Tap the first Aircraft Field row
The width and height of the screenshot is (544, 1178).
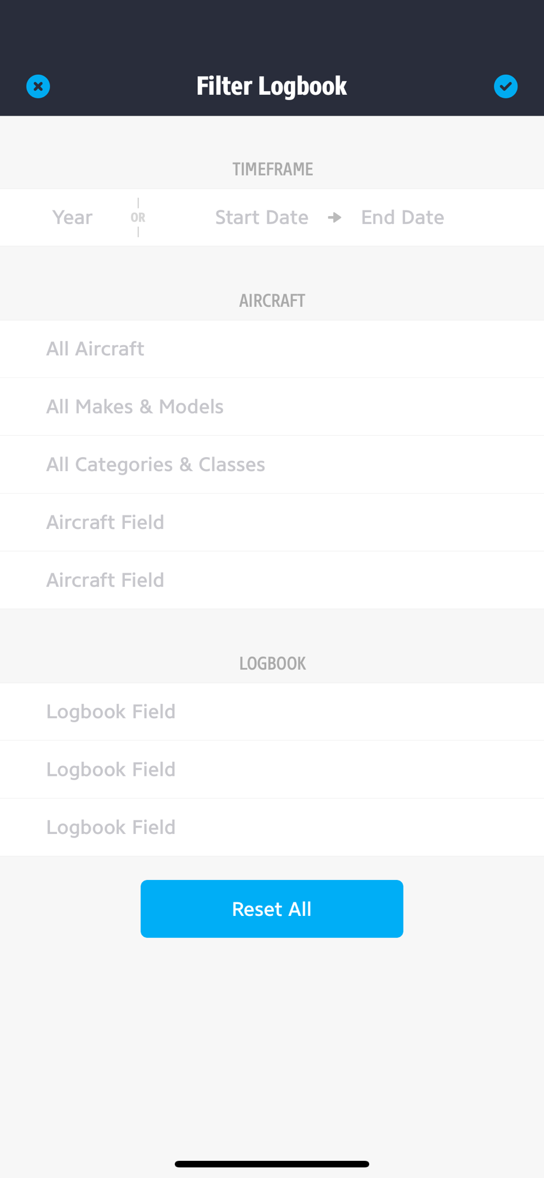point(105,522)
